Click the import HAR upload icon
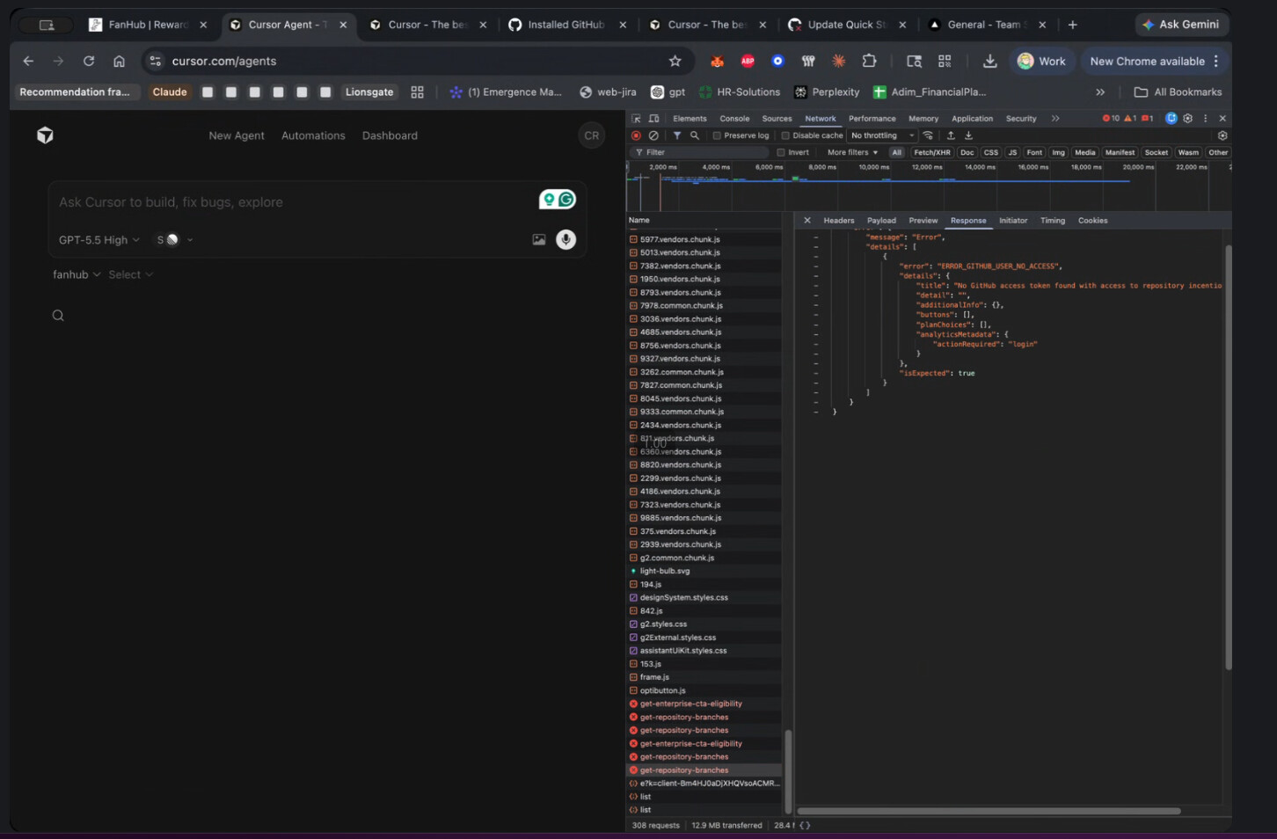Viewport: 1277px width, 839px height. coord(951,135)
